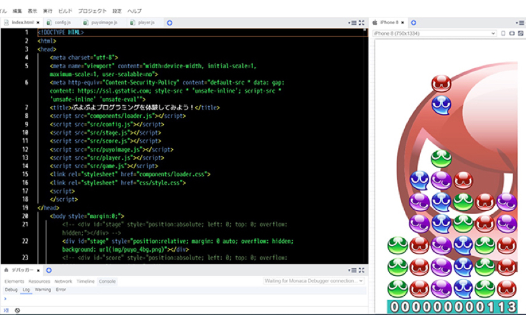Toggle the console drawer icon

[x=6, y=310]
